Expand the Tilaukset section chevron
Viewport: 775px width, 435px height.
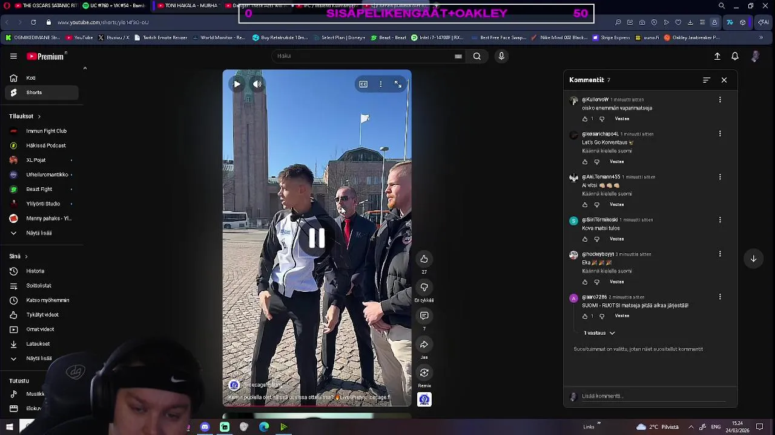(39, 117)
